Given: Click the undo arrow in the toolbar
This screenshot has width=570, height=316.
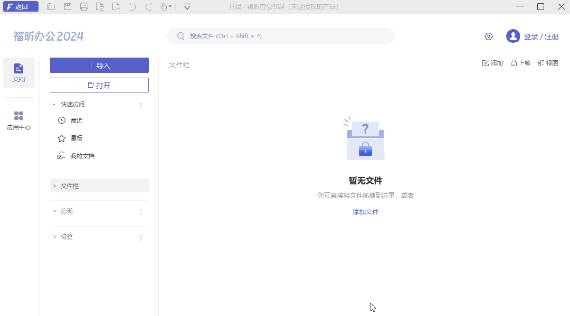Looking at the screenshot, I should (131, 6).
